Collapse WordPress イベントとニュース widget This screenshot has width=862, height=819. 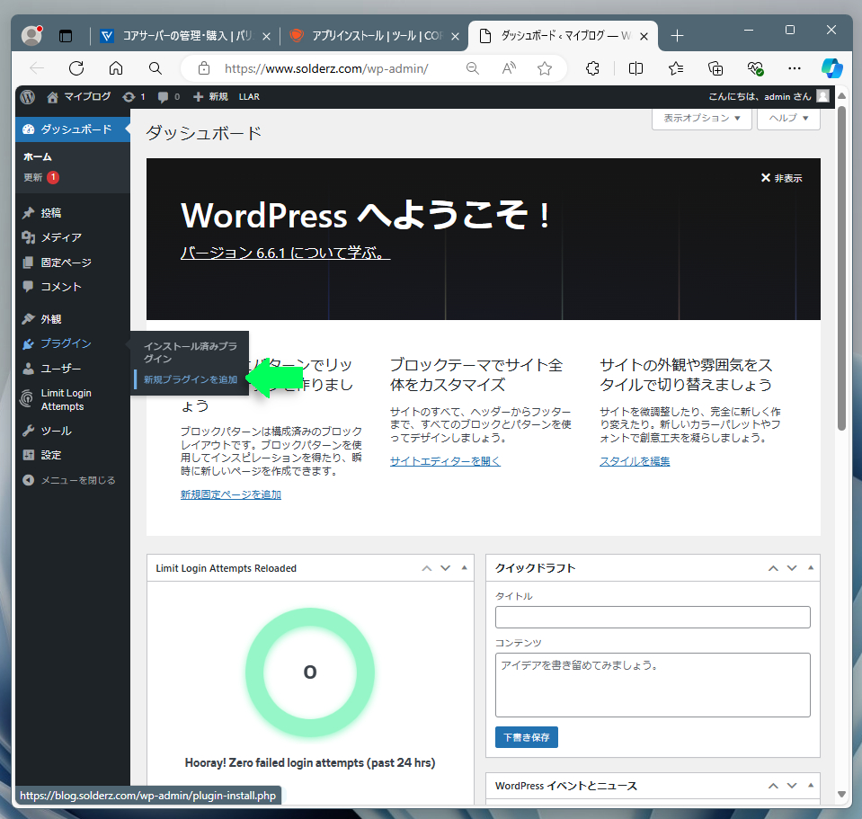point(811,786)
